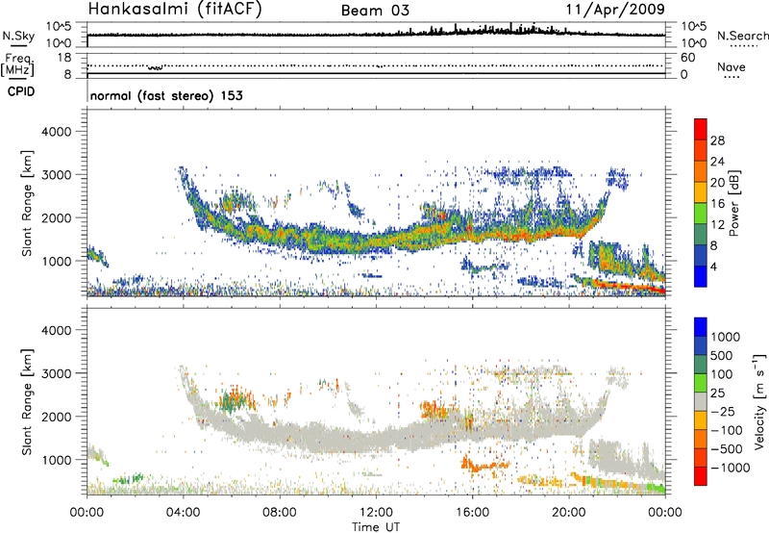Viewport: 769px width, 533px height.
Task: Click the CPID label
Action: [21, 91]
